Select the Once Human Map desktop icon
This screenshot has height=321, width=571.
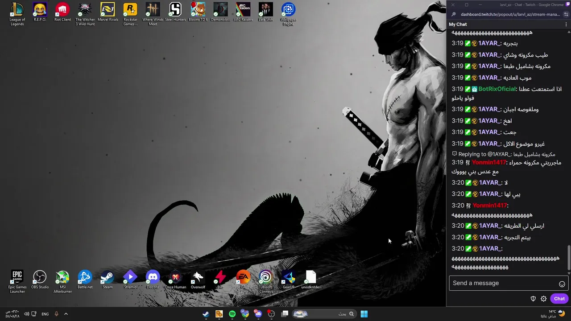click(175, 282)
